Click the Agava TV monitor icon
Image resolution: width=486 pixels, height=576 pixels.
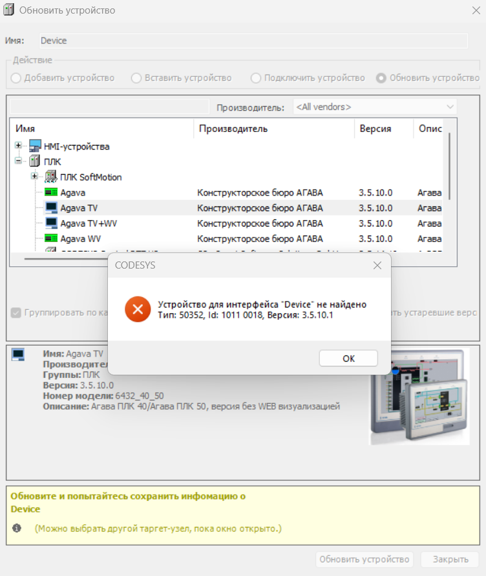click(51, 208)
